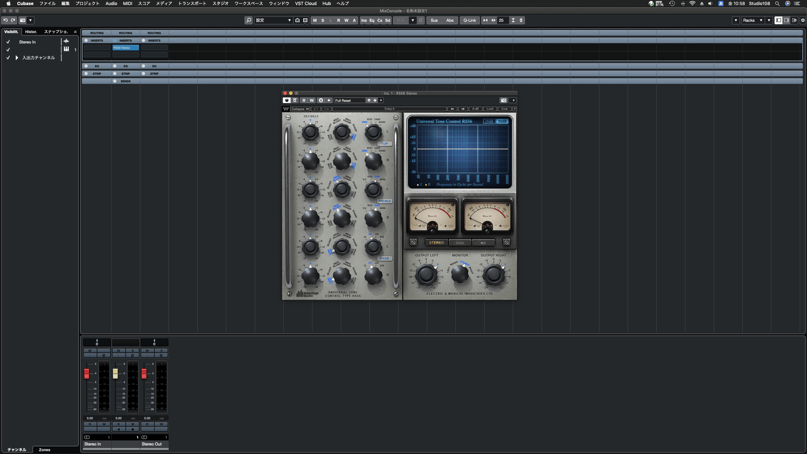Click Stereo Out channel red fader

tap(144, 373)
